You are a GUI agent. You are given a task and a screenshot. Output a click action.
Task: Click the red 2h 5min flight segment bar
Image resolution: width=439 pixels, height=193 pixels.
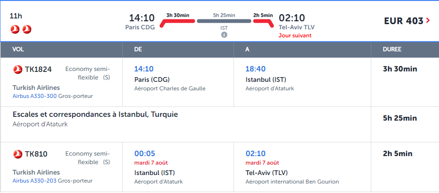(x=263, y=22)
